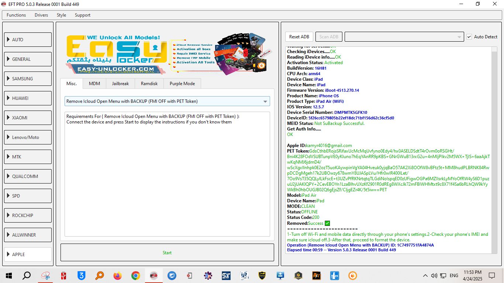Launch Firefox from the taskbar
504x283 pixels.
pyautogui.click(x=118, y=275)
